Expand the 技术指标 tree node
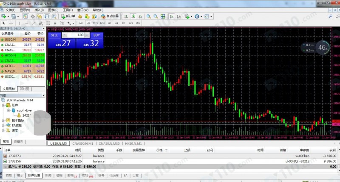Viewport: 340px width, 182px height. click(3, 120)
